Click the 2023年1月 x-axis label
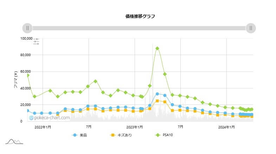This screenshot has width=276, height=154. click(135, 127)
